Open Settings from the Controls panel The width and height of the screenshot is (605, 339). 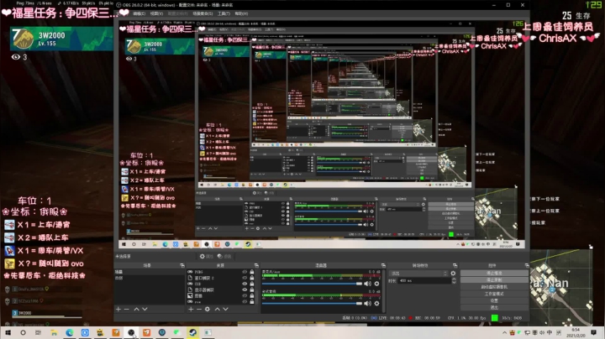pos(494,300)
